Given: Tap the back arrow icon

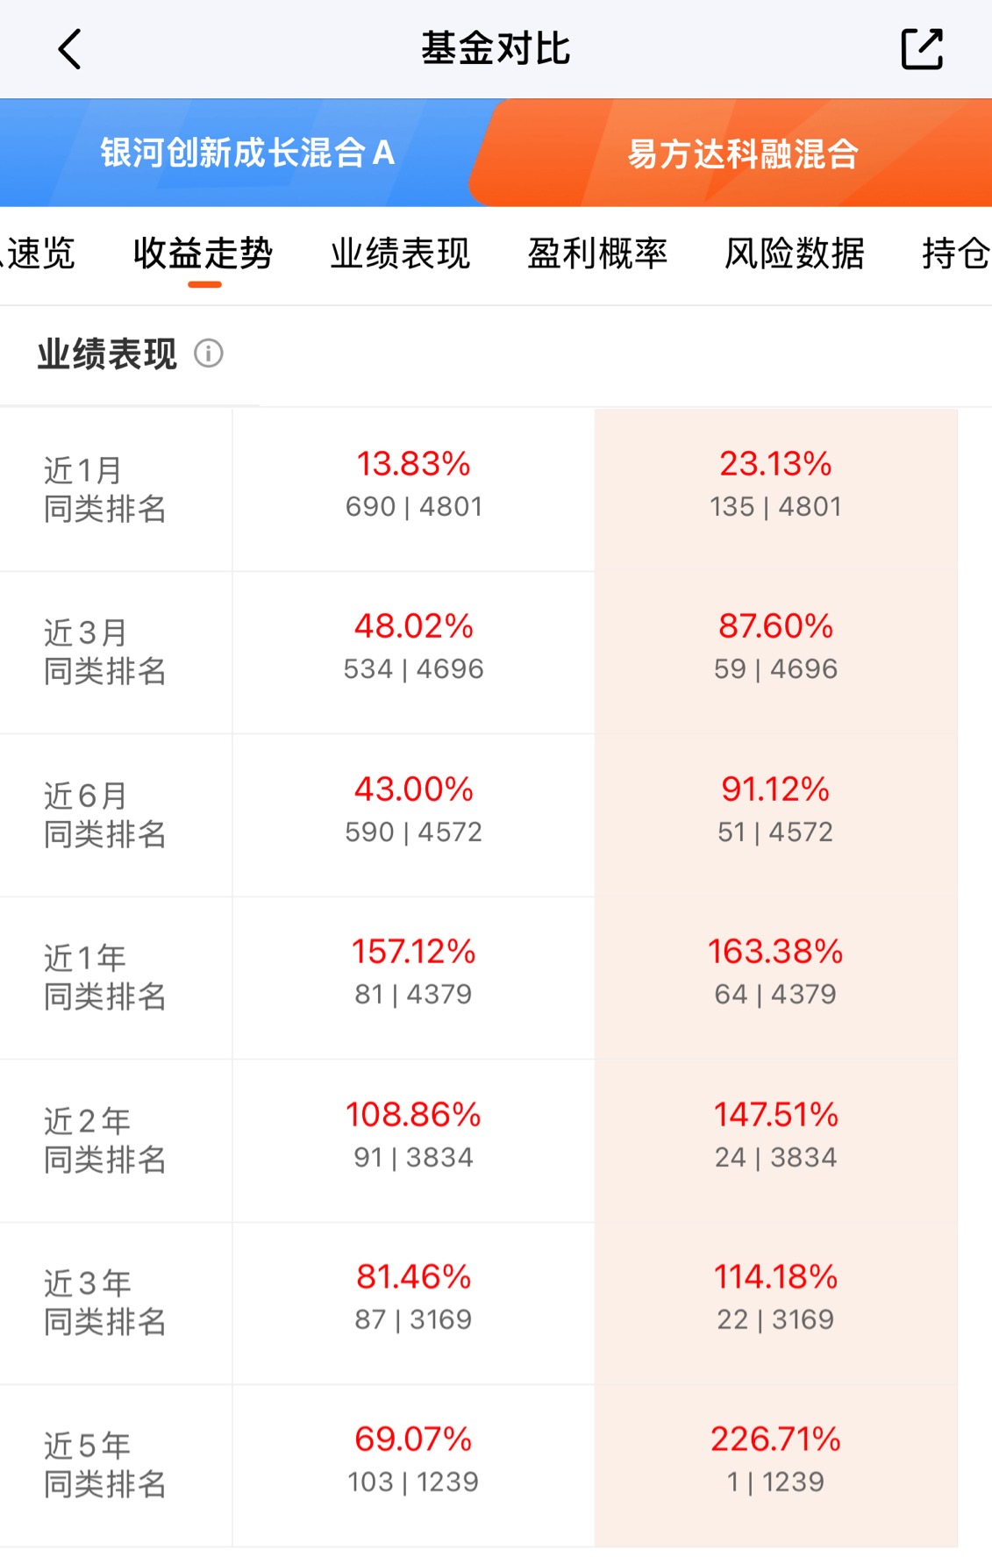Looking at the screenshot, I should tap(69, 49).
